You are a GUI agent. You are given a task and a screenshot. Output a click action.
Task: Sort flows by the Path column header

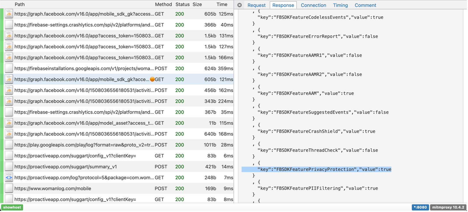(x=20, y=4)
